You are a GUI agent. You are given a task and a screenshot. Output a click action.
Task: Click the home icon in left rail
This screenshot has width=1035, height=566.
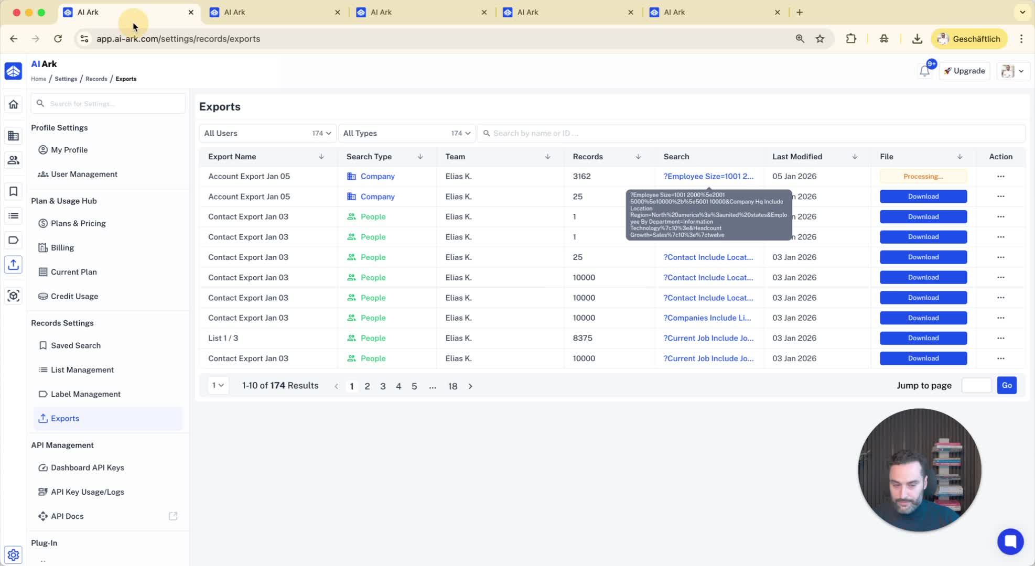(14, 104)
